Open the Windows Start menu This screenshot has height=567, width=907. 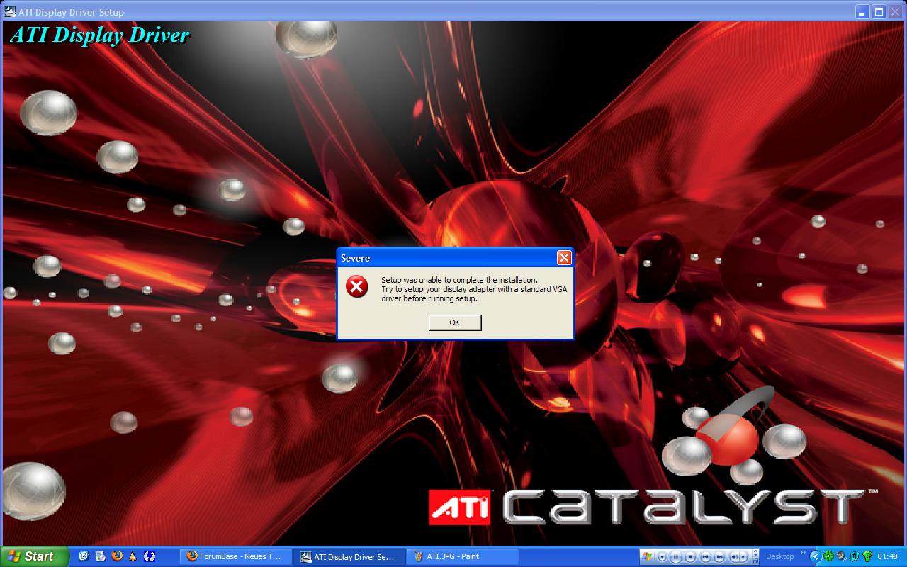[34, 556]
